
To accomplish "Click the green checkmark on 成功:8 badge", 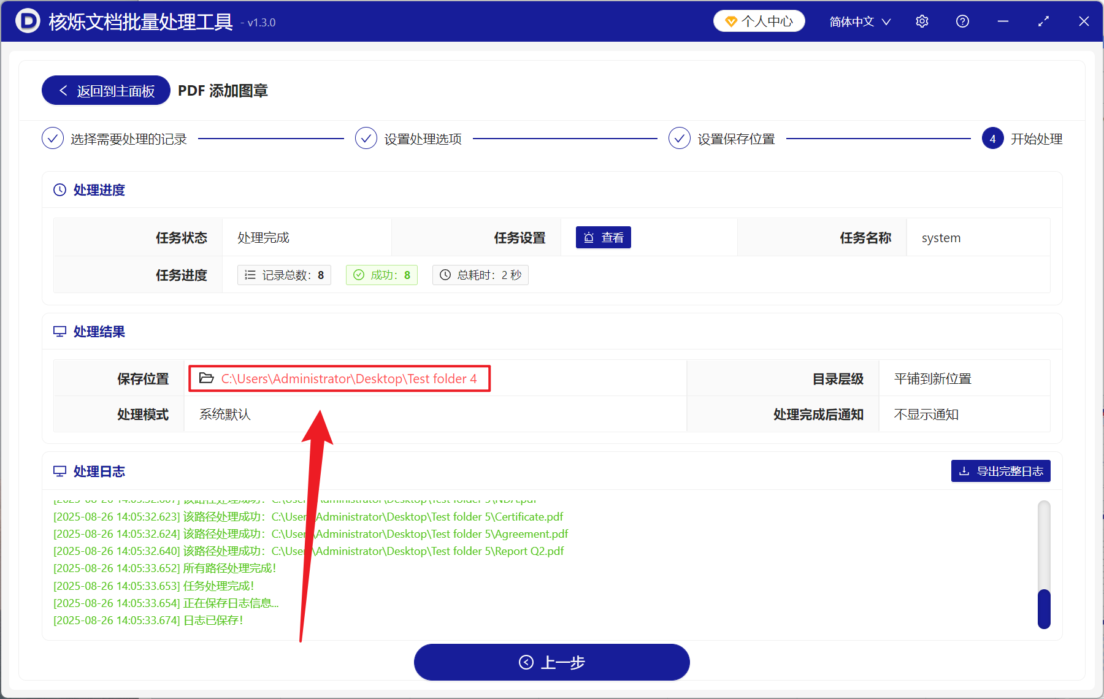I will tap(359, 275).
